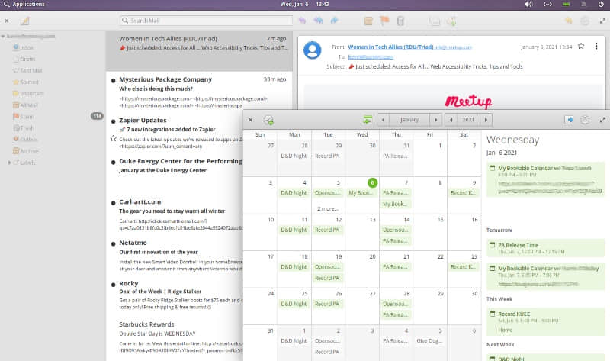Click the Search Mail field
This screenshot has height=361, width=610.
206,21
